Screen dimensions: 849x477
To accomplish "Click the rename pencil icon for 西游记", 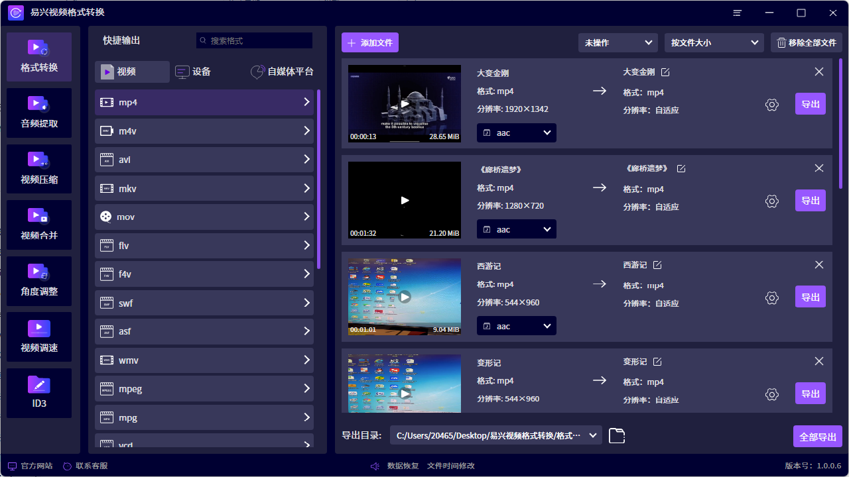I will point(657,264).
